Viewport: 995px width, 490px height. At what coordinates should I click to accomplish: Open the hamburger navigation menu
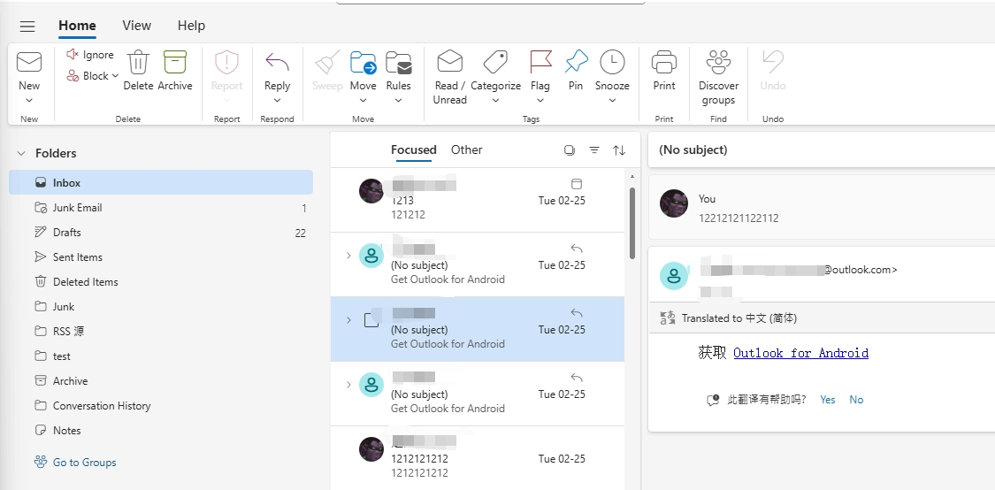(x=27, y=26)
